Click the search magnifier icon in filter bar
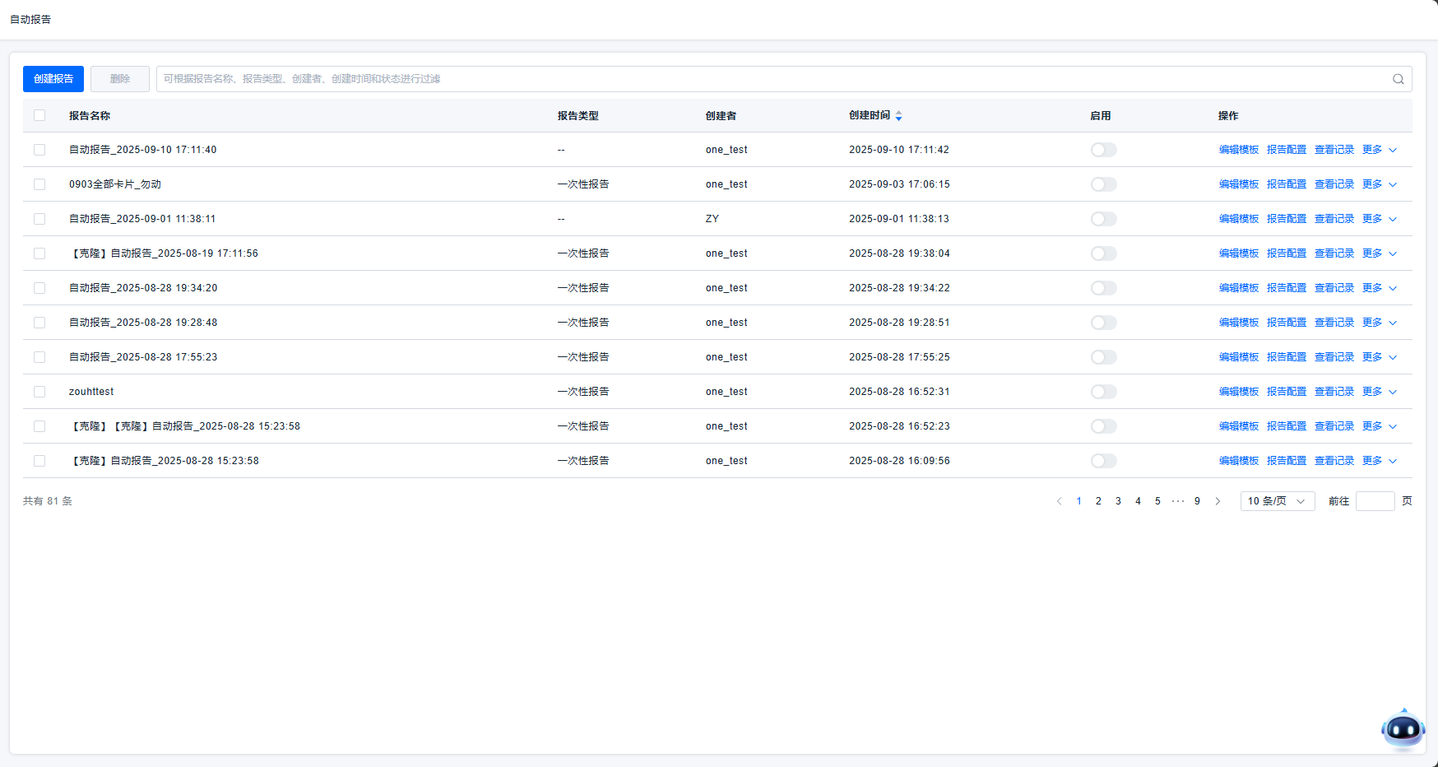 pos(1398,79)
